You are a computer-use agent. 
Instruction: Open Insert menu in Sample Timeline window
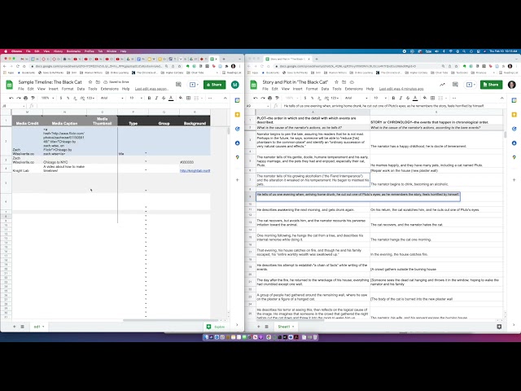pyautogui.click(x=53, y=89)
